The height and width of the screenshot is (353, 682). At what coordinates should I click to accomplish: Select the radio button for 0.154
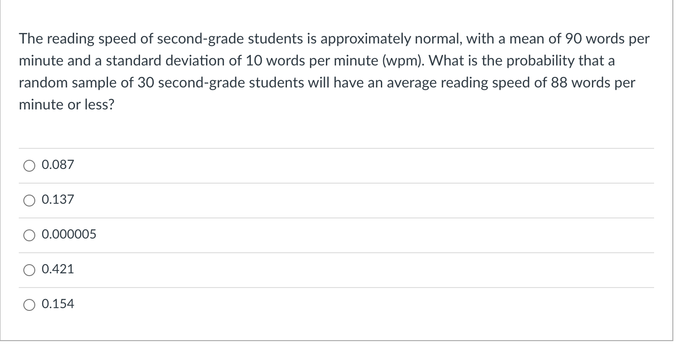[29, 304]
